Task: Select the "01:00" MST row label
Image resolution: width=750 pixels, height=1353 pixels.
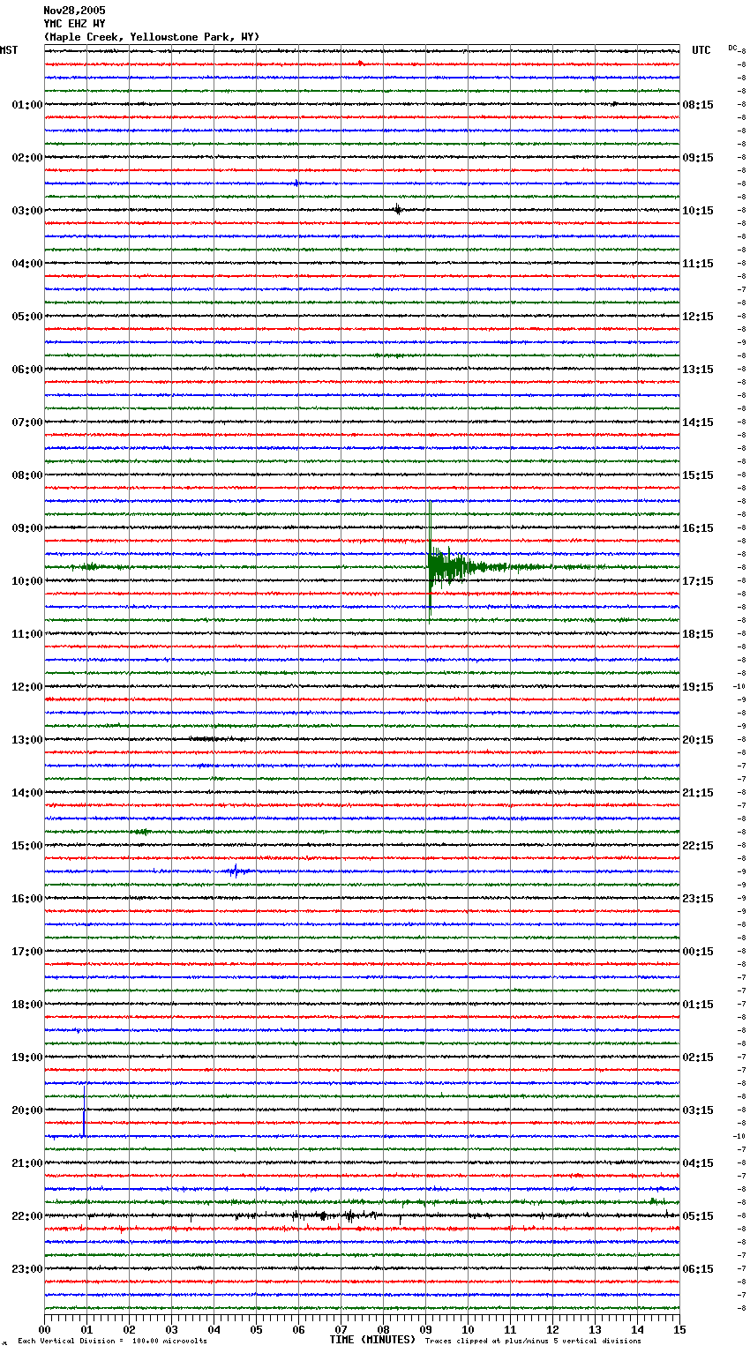Action: point(27,105)
